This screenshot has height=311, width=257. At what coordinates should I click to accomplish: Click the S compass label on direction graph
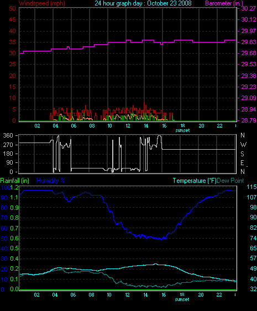[242, 154]
